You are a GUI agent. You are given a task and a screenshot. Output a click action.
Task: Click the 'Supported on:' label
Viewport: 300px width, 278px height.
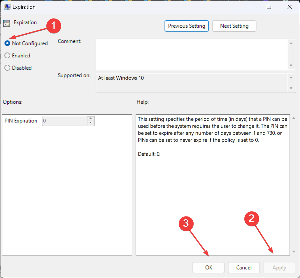point(74,75)
